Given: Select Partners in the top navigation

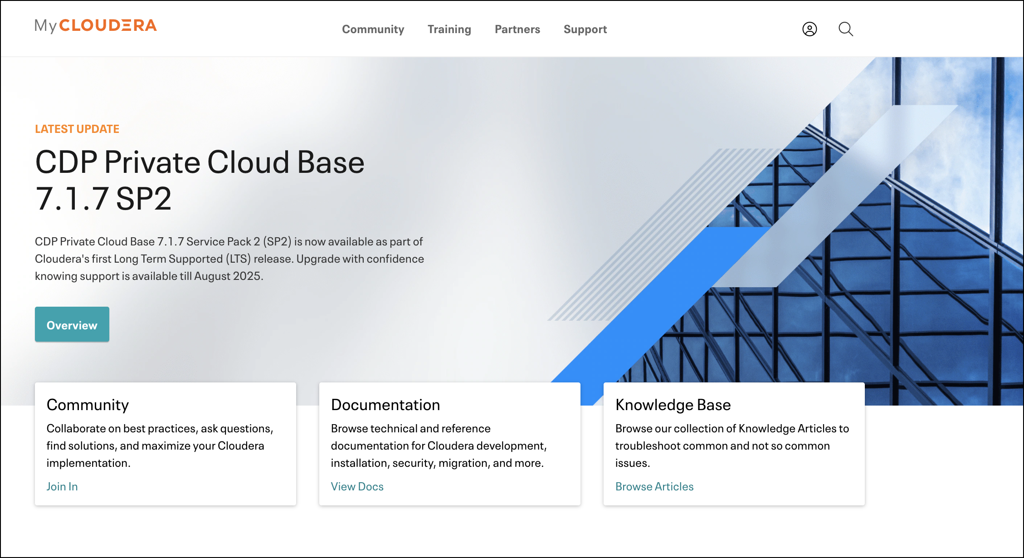Looking at the screenshot, I should (x=517, y=29).
